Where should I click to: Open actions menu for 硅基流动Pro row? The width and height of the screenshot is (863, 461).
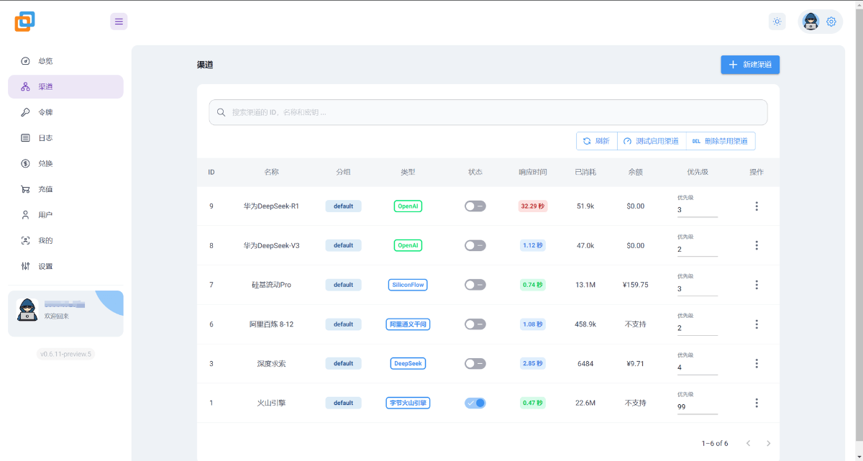pyautogui.click(x=757, y=285)
